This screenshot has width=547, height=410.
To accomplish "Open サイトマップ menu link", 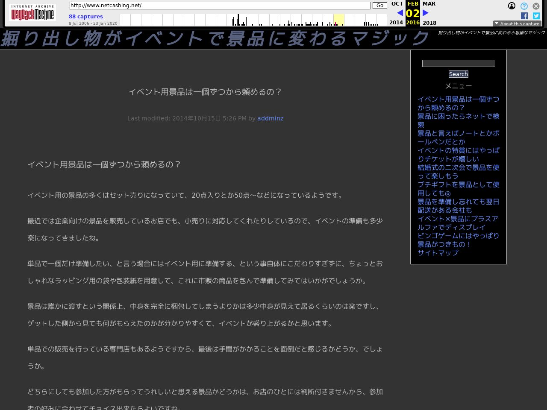I will coord(438,253).
